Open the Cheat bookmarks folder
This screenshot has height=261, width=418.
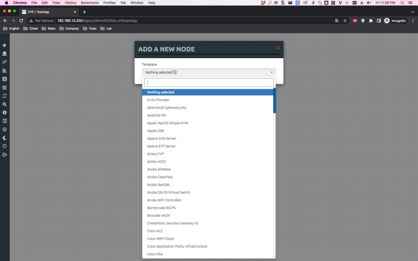click(x=30, y=29)
